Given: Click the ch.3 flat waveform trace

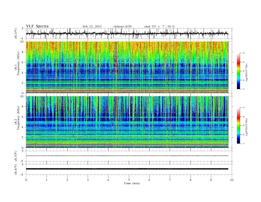Looking at the screenshot, I should coord(127,156).
